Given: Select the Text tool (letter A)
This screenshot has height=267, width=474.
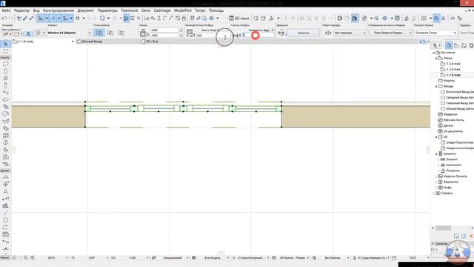Looking at the screenshot, I should pos(5,191).
